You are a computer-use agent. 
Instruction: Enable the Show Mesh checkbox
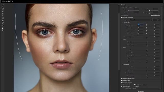pyautogui.click(x=134, y=87)
